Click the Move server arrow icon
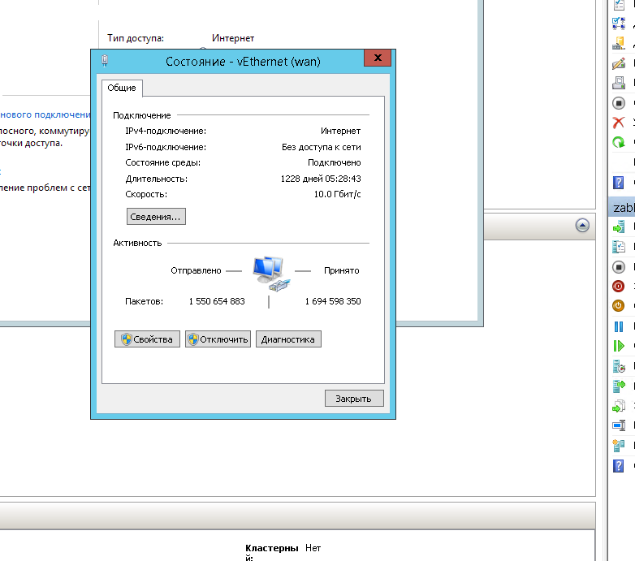The height and width of the screenshot is (561, 635). point(619,386)
